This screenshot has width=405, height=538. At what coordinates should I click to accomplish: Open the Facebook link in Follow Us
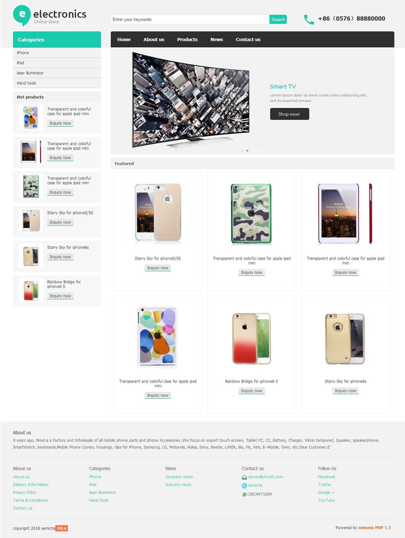click(327, 477)
